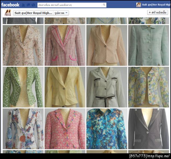Open the yellow and blue floral jacket photo
Image resolution: width=171 pixels, height=159 pixels.
(149, 87)
